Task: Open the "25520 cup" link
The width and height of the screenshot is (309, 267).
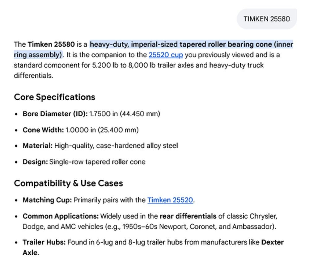Action: click(x=166, y=55)
